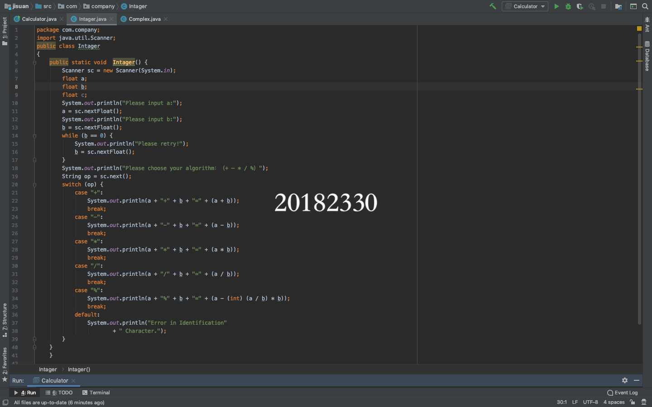
Task: Click fold end marker at line 17
Action: point(34,160)
